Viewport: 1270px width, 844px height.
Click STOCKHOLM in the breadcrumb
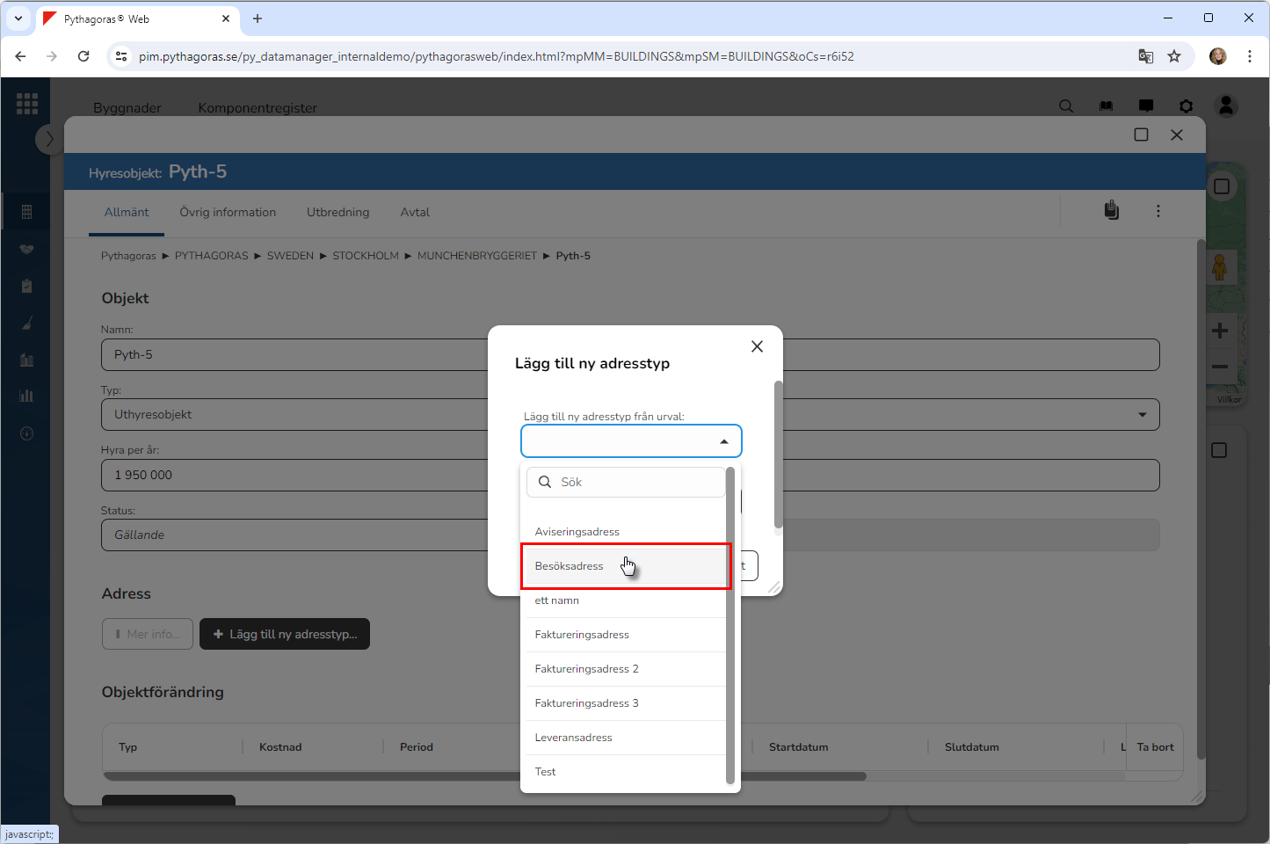pyautogui.click(x=365, y=256)
